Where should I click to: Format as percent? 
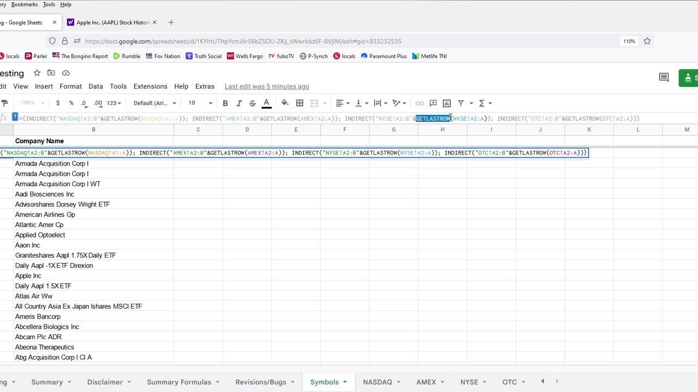(x=71, y=103)
